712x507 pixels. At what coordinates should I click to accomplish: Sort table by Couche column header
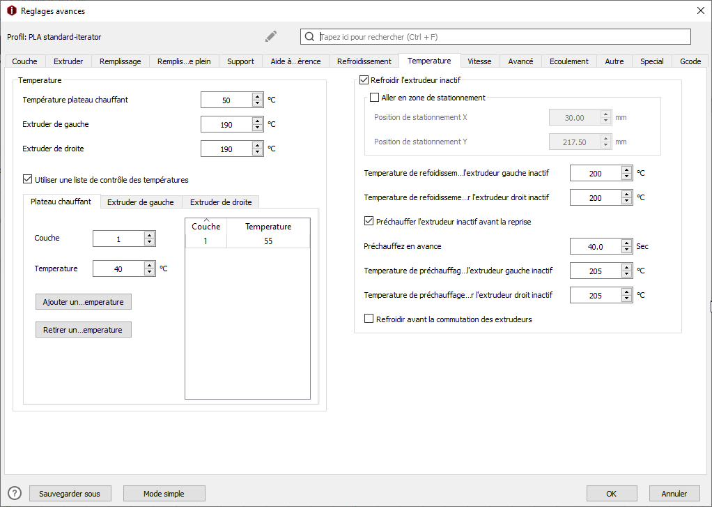click(206, 226)
